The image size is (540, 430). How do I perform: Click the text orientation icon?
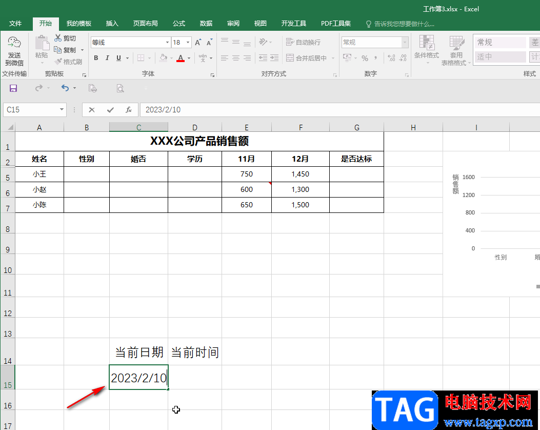tap(264, 42)
